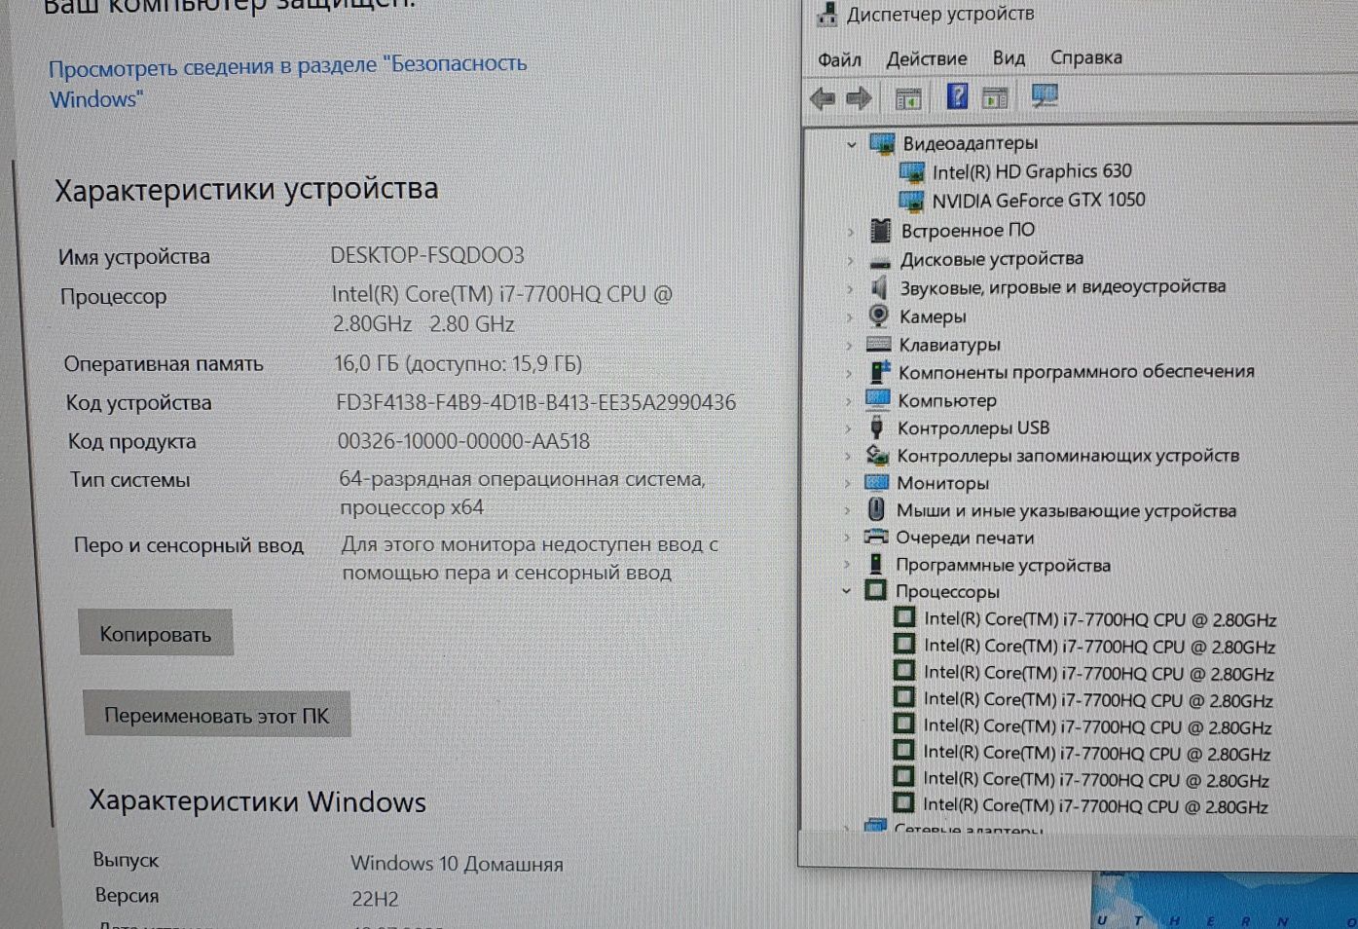Click the Back arrow in Device Manager toolbar

823,98
